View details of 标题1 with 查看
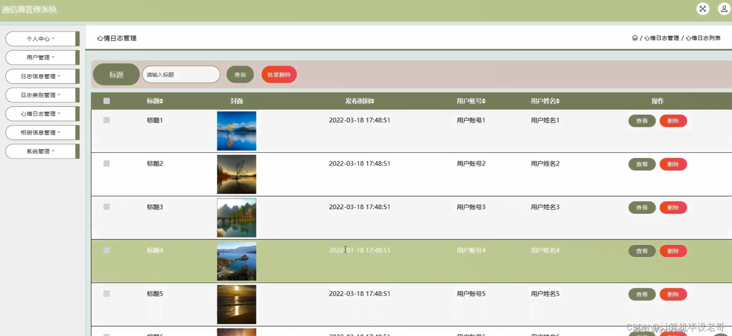 click(x=642, y=121)
